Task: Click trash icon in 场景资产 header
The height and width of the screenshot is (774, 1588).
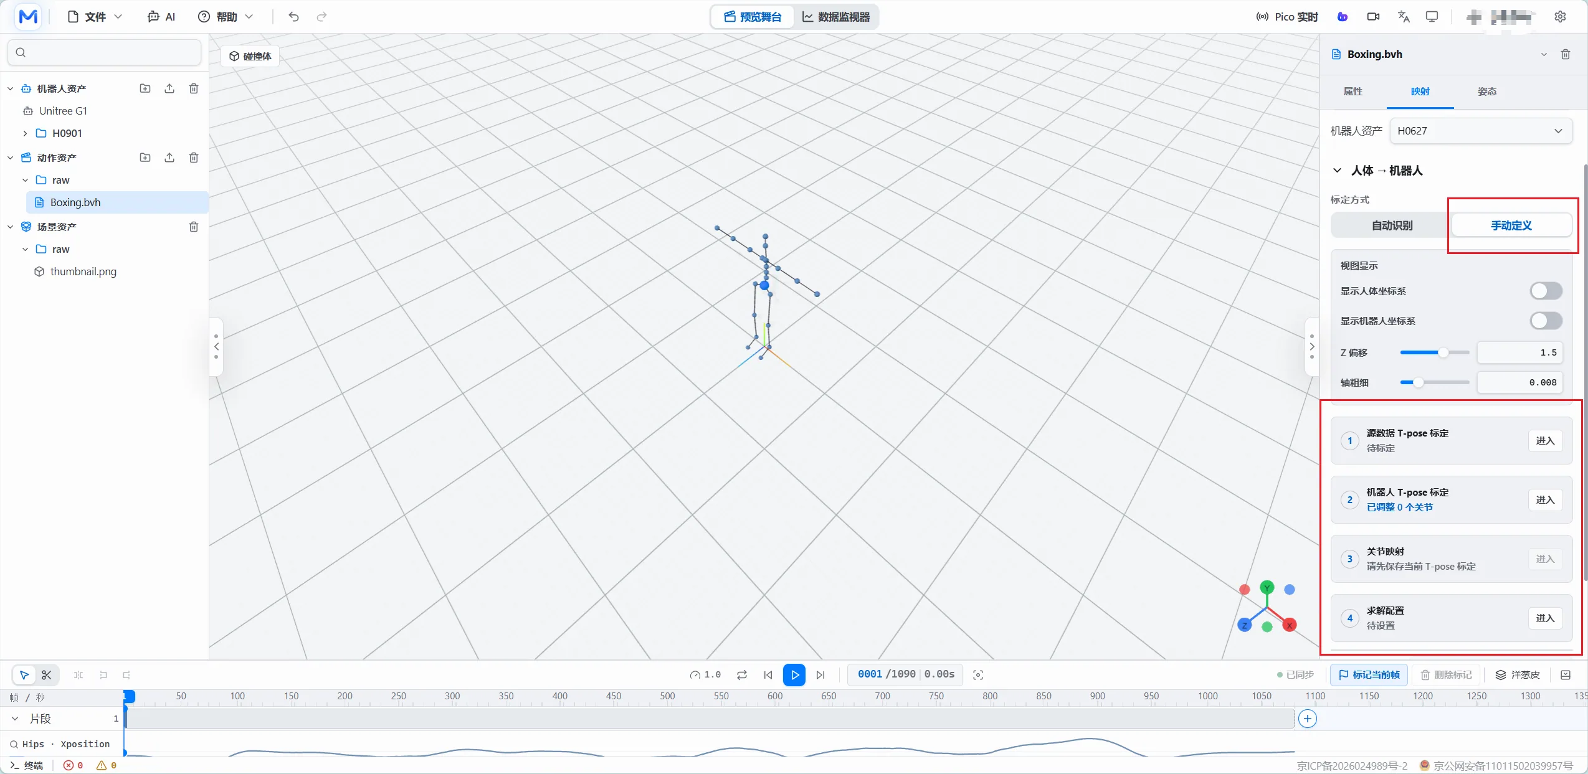Action: [x=194, y=227]
